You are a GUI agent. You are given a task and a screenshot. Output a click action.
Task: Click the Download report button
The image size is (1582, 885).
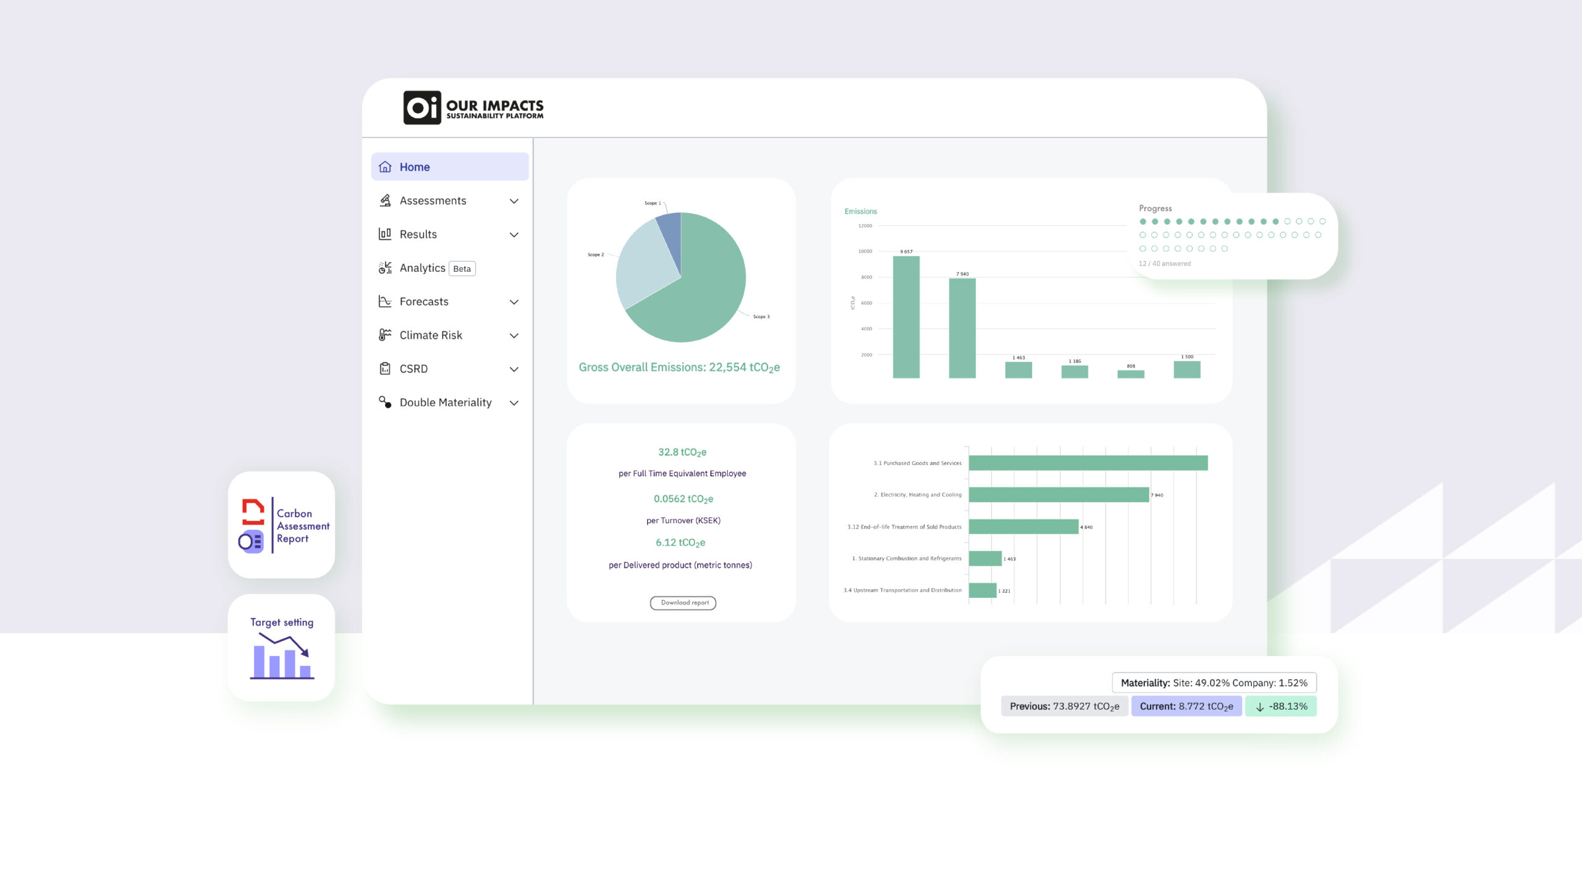[683, 603]
